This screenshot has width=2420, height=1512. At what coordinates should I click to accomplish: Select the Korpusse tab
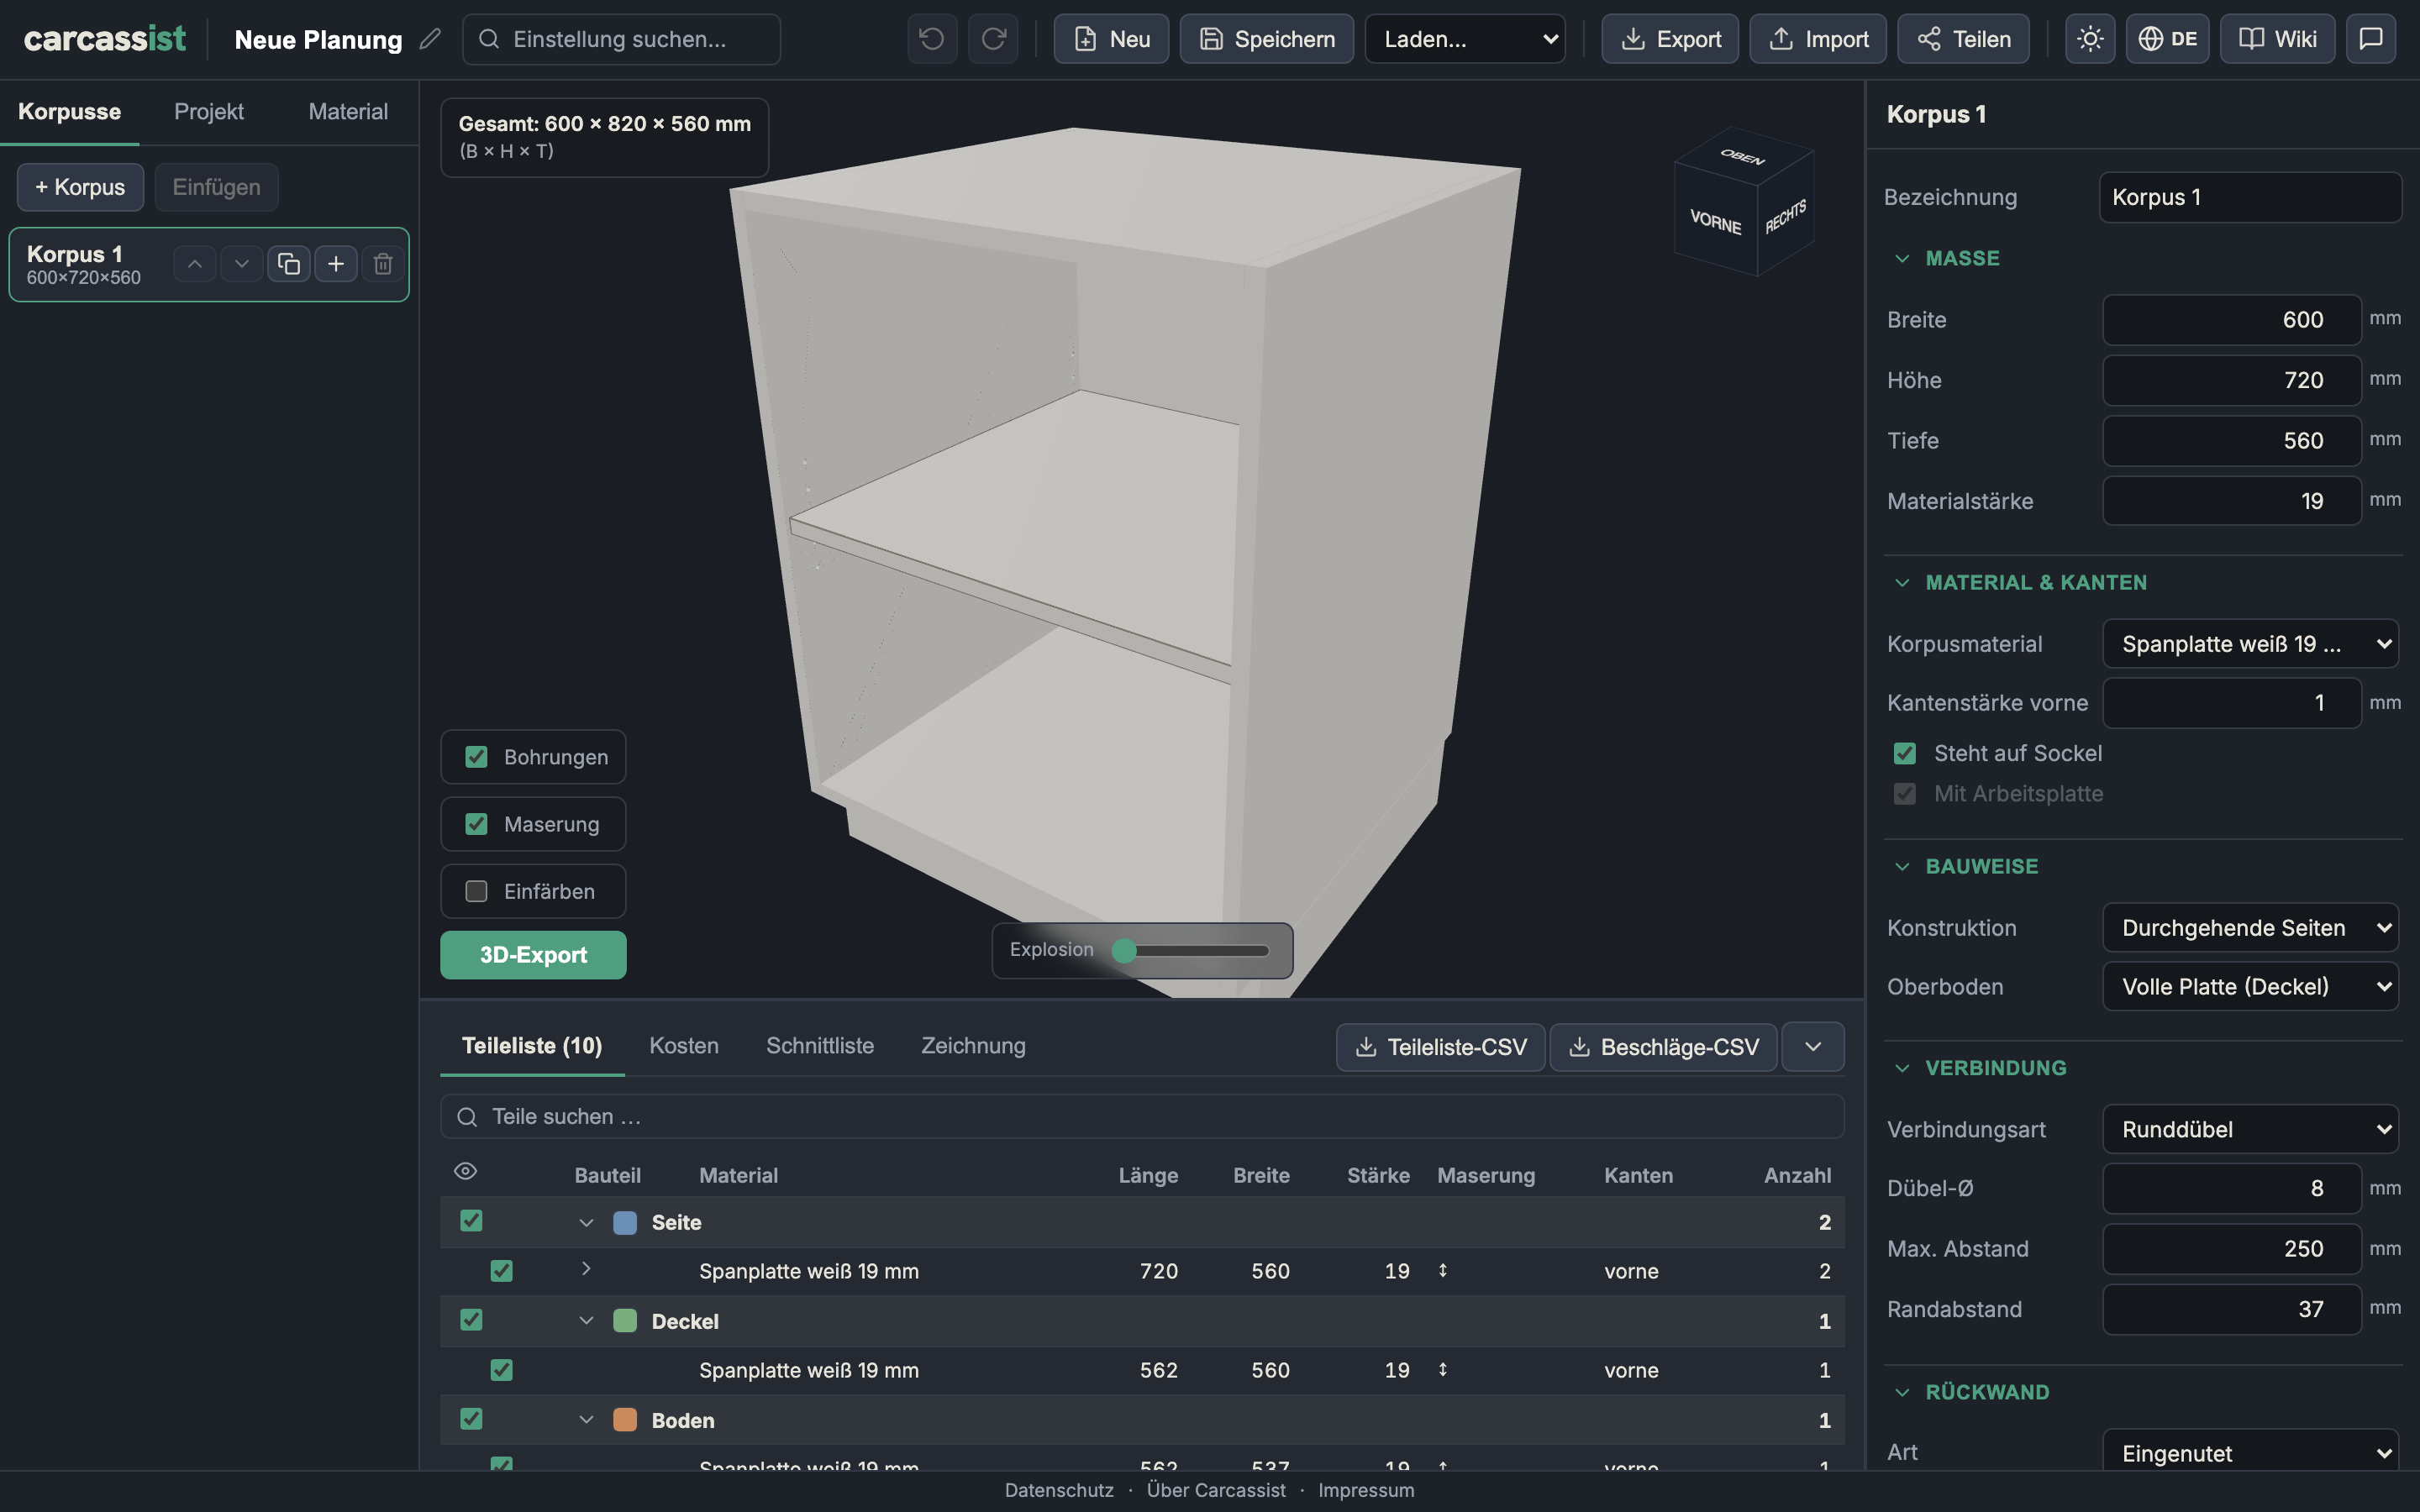69,111
